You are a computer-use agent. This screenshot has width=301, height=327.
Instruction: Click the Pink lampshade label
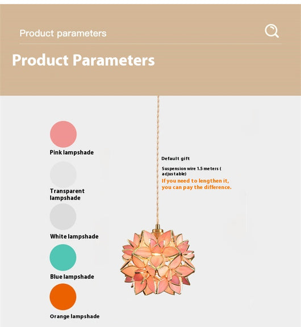click(72, 152)
